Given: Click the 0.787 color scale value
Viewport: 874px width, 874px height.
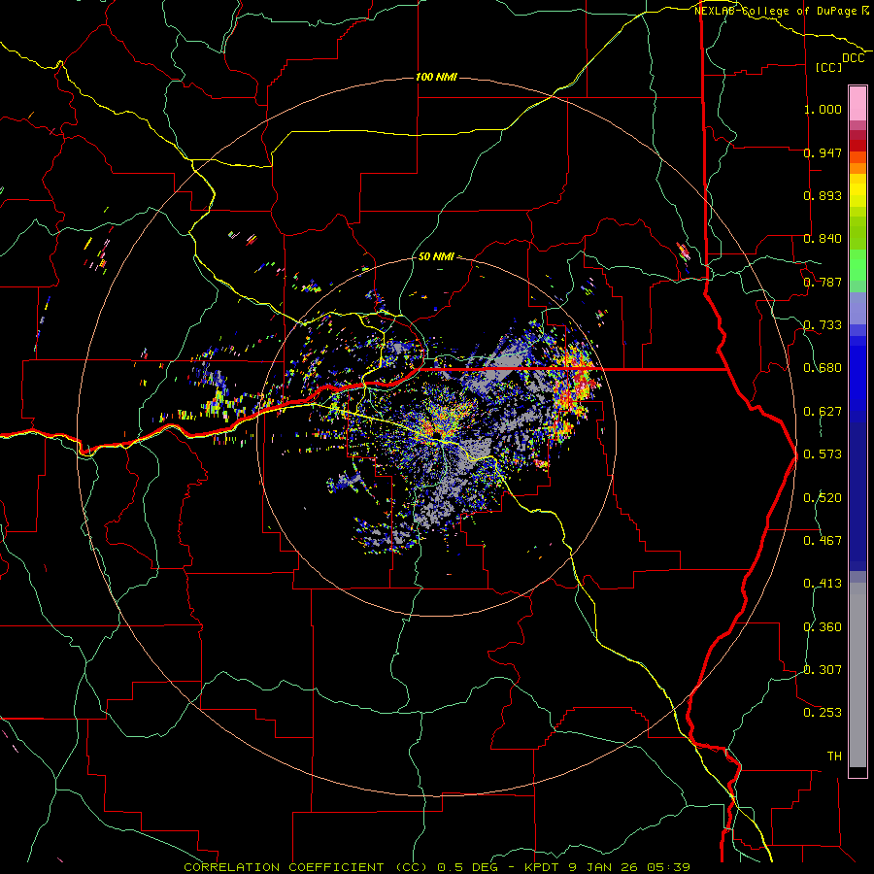Looking at the screenshot, I should [x=823, y=282].
